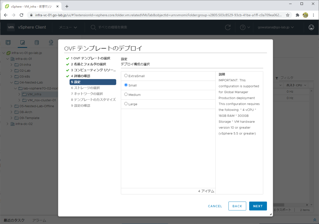This screenshot has height=224, width=319.
Task: Expand the 05-Nested-Lab-Offline folder
Action: 11,106
